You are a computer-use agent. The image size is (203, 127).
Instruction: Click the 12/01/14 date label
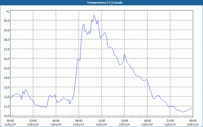coord(193,124)
